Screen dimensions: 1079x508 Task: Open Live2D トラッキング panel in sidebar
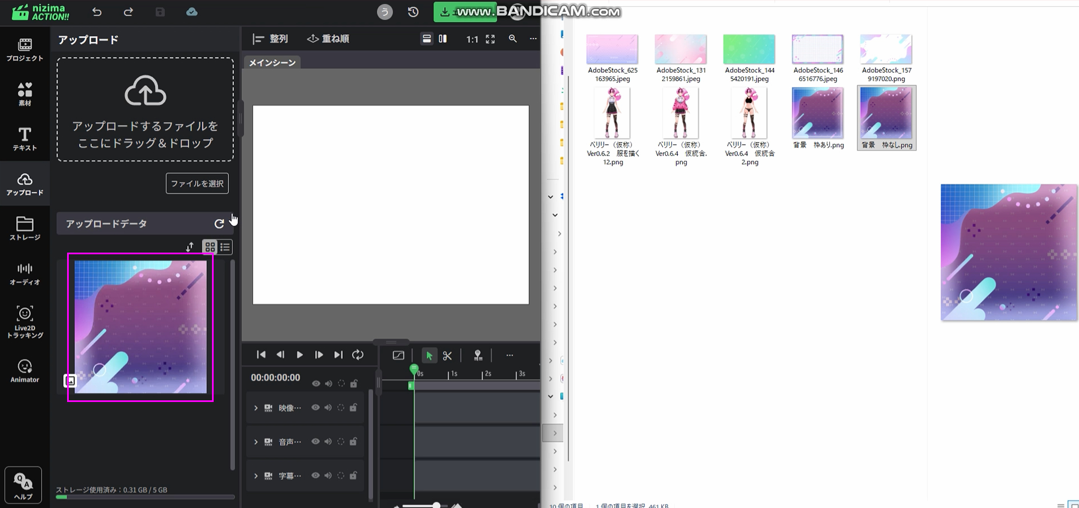click(25, 322)
